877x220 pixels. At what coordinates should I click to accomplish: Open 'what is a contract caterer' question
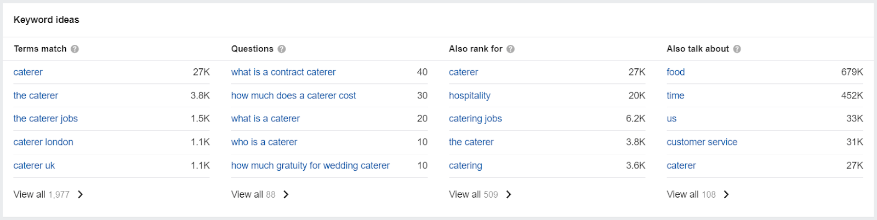coord(283,72)
